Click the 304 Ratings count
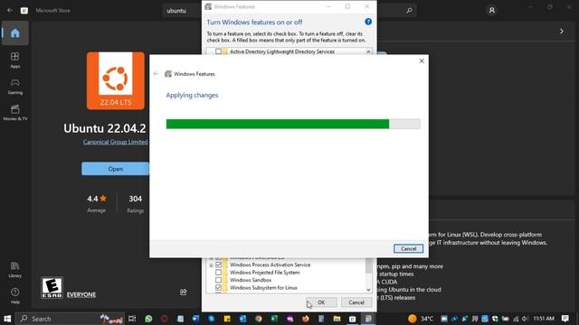Screen dimensions: 579x325 (x=135, y=203)
